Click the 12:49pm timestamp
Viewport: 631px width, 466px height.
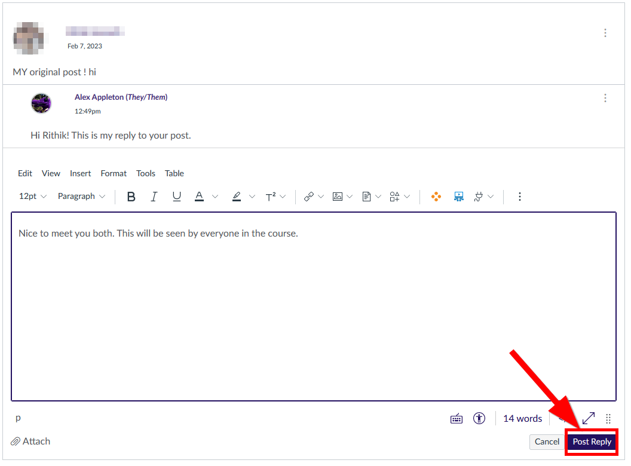[x=88, y=112]
